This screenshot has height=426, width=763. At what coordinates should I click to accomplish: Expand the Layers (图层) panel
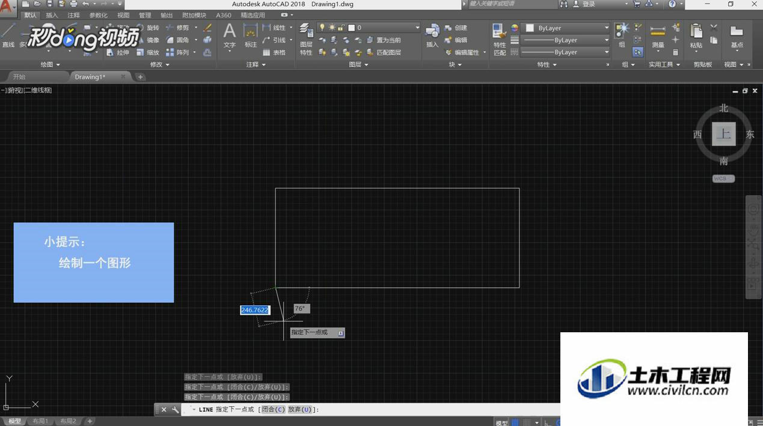[x=358, y=64]
